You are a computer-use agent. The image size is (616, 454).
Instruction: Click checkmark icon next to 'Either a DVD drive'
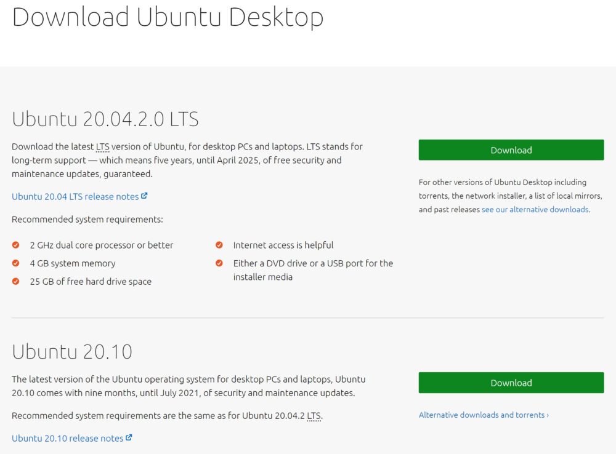pyautogui.click(x=219, y=263)
